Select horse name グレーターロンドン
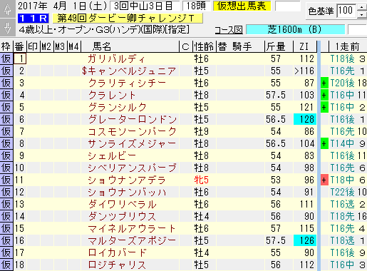The width and height of the screenshot is (367, 271). click(133, 119)
